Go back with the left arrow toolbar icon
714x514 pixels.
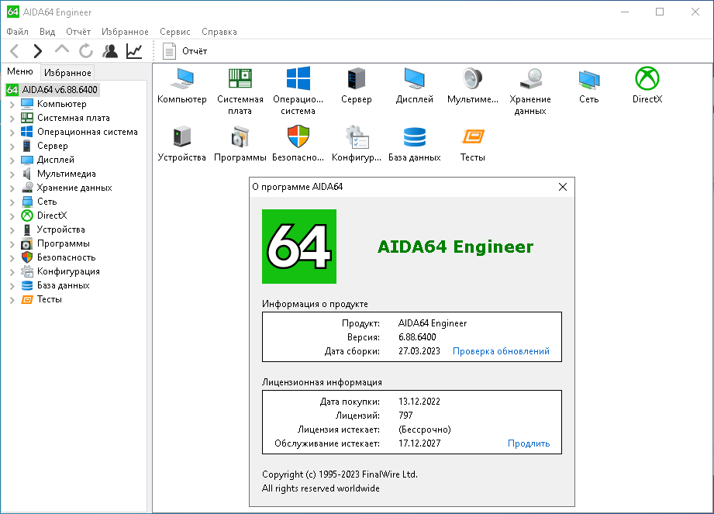tap(14, 51)
